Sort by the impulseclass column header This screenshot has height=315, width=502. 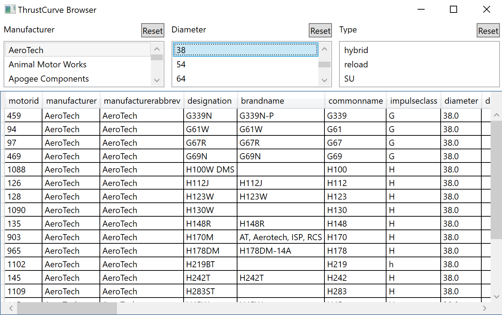tap(414, 101)
